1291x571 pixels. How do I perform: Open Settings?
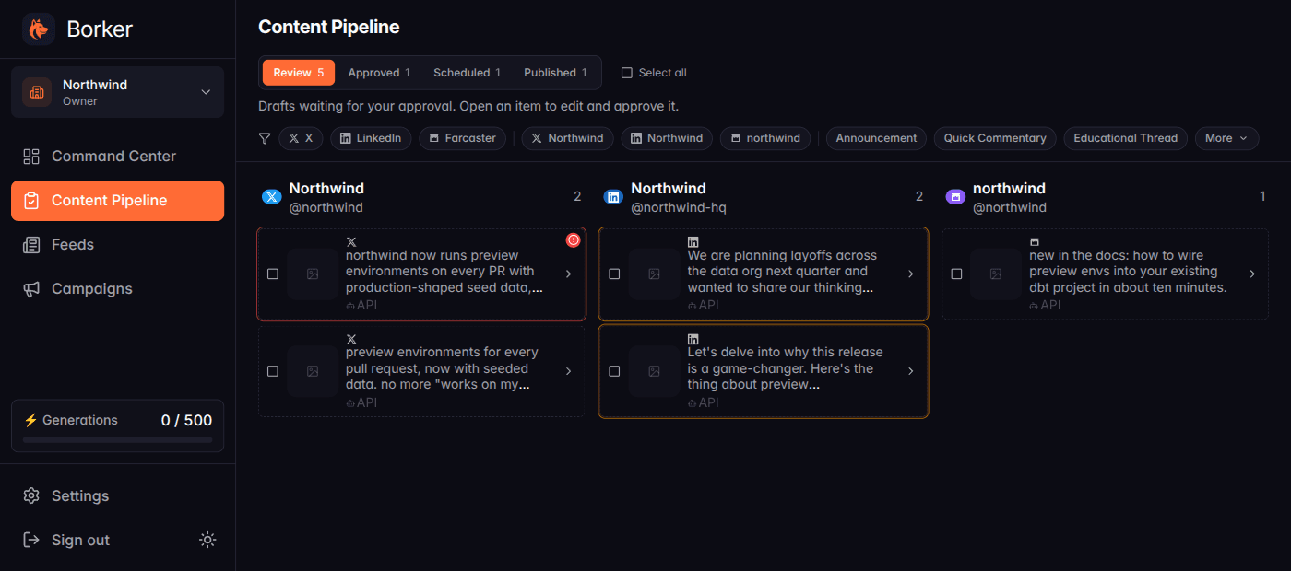click(117, 495)
